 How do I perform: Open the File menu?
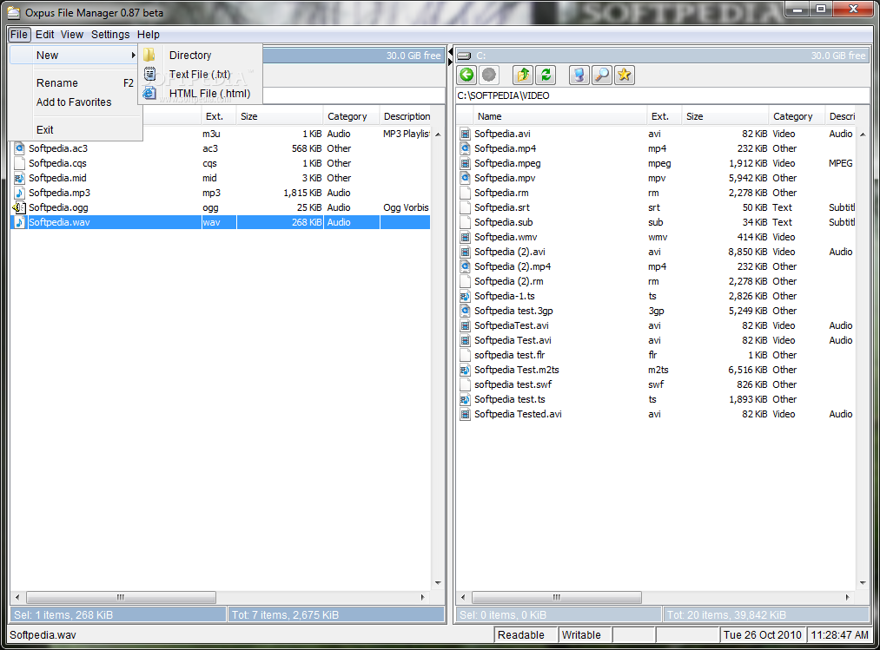[19, 34]
